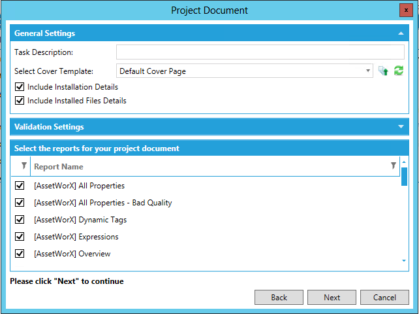Click the upload cover template icon
Viewport: 419px width, 314px height.
pyautogui.click(x=384, y=71)
